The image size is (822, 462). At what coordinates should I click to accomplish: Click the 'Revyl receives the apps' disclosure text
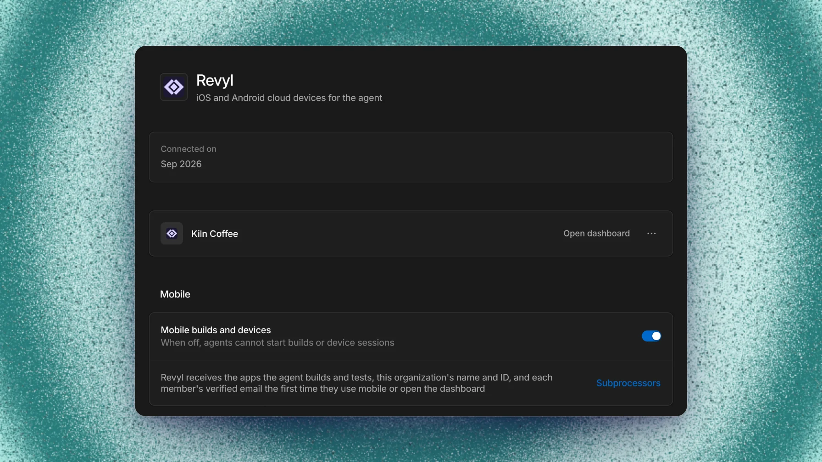(356, 383)
